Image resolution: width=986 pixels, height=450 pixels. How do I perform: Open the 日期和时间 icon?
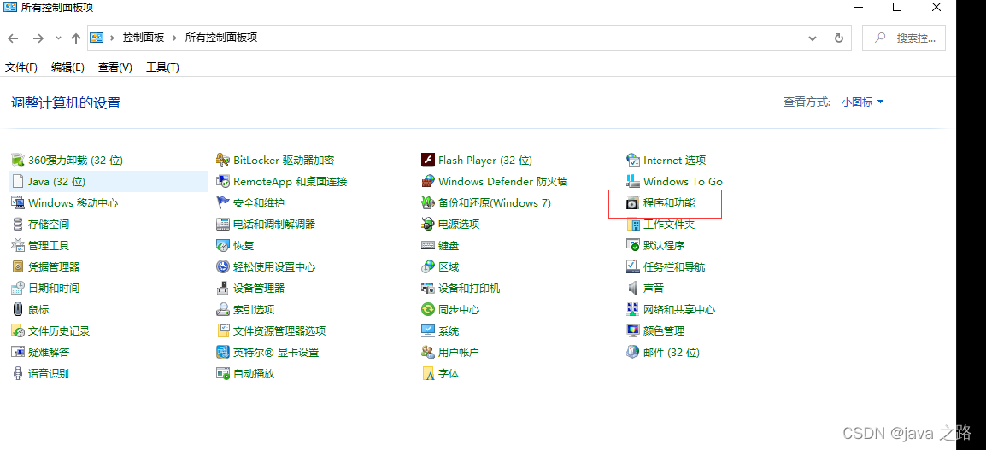click(x=18, y=289)
